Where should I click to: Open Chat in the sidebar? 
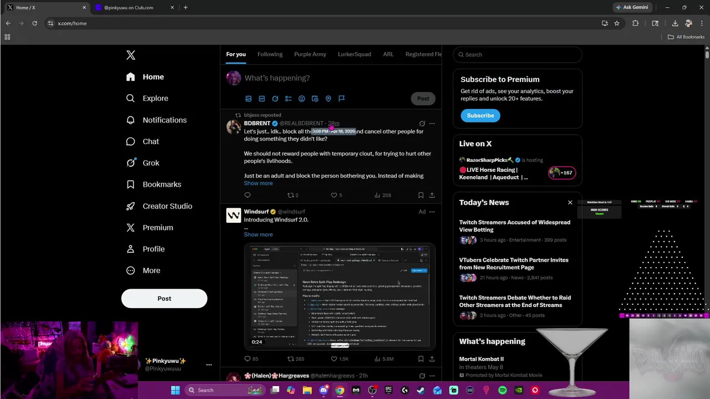point(143,141)
